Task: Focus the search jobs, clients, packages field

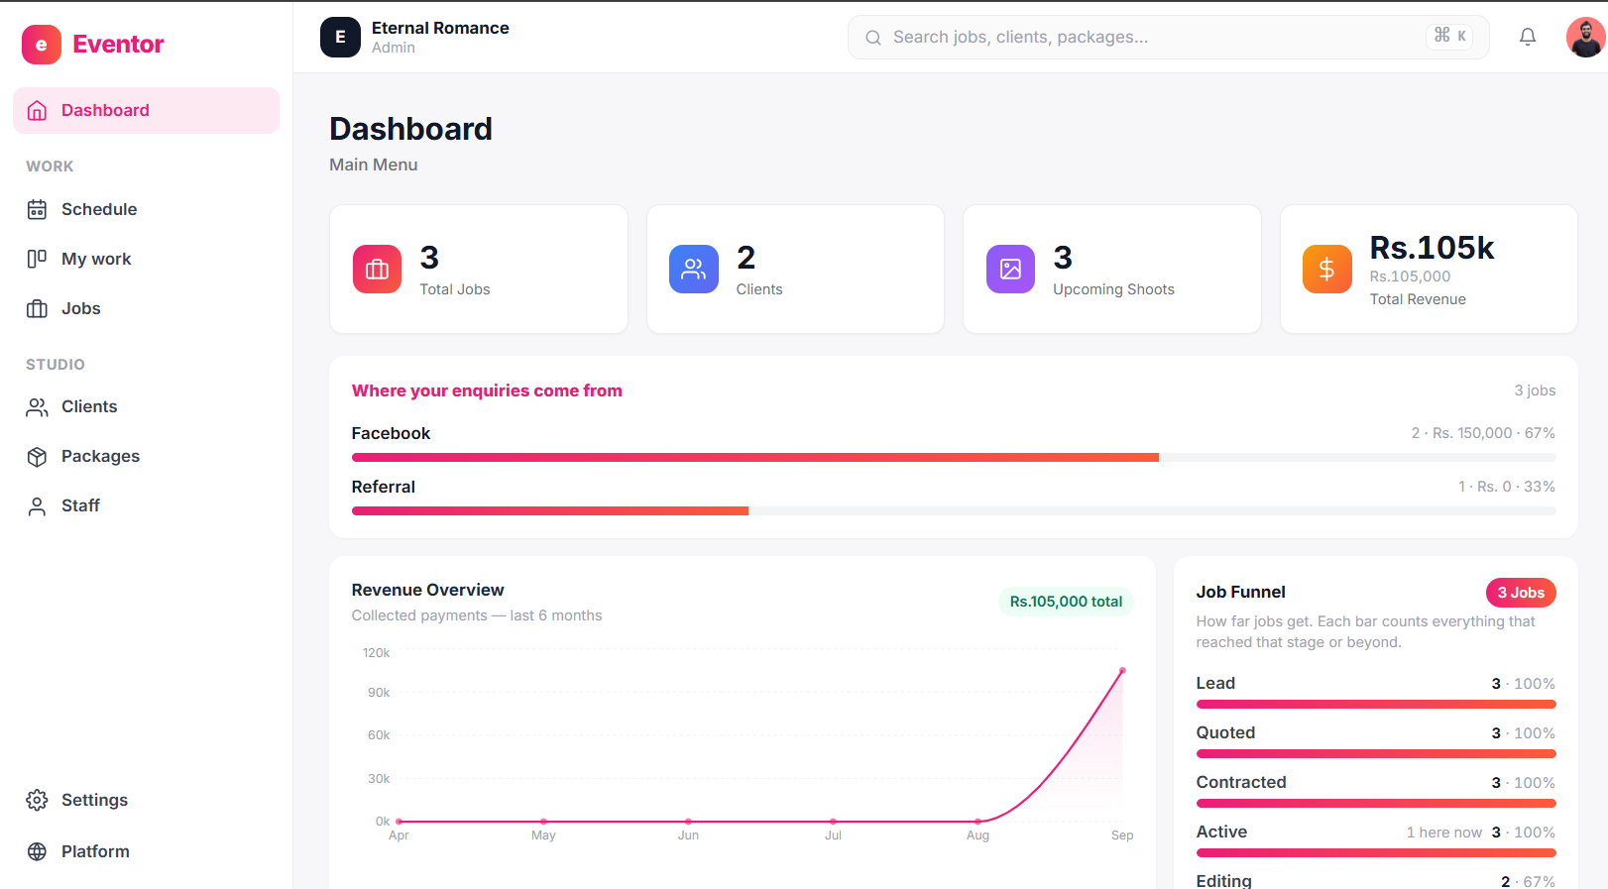Action: tap(1168, 37)
